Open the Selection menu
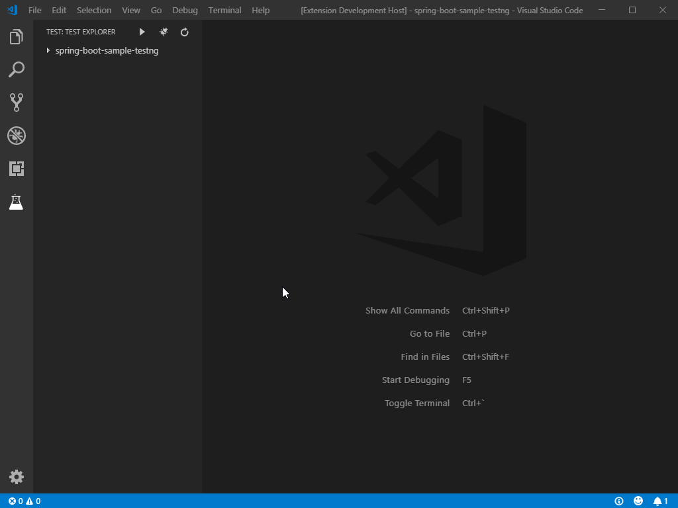 pos(94,10)
